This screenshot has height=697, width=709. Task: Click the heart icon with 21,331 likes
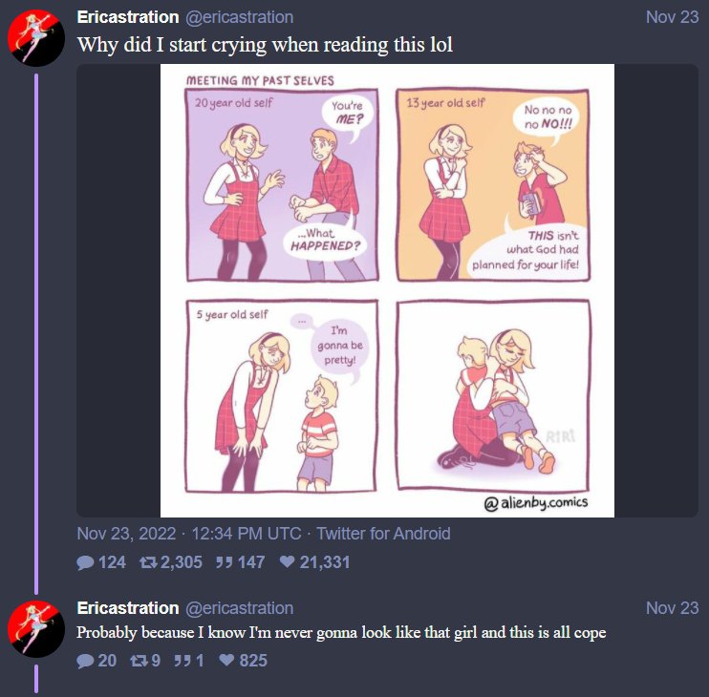pyautogui.click(x=287, y=562)
